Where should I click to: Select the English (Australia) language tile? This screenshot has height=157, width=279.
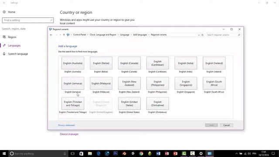point(73,63)
